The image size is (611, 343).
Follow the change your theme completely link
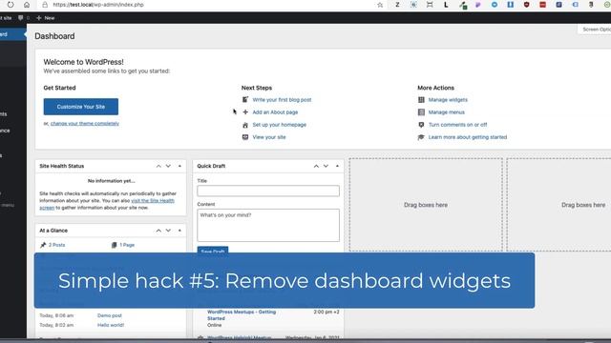click(x=85, y=123)
